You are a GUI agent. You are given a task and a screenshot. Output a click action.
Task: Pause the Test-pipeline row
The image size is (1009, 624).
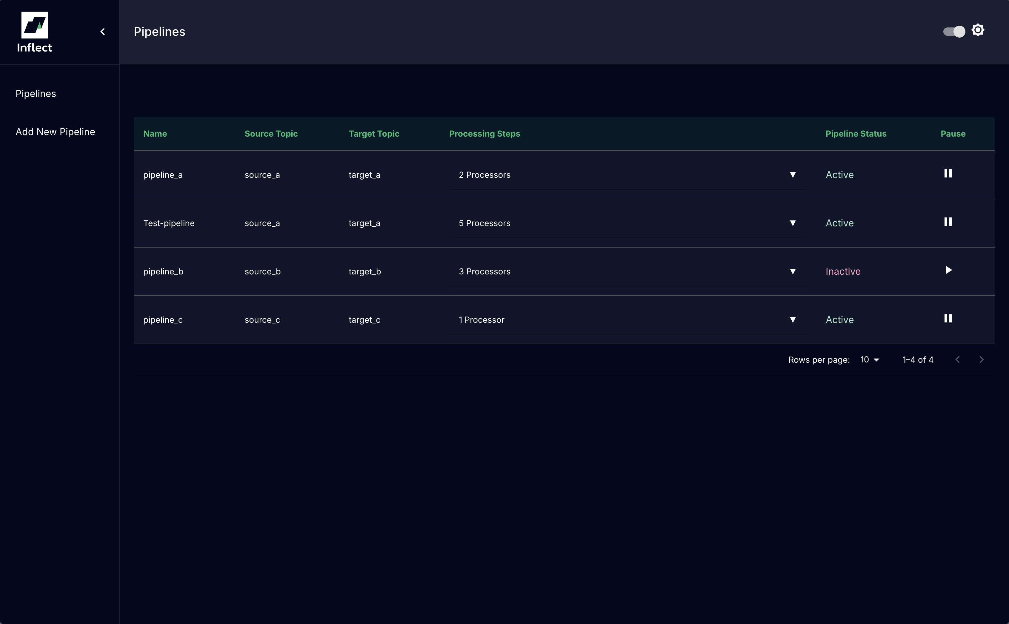(948, 222)
